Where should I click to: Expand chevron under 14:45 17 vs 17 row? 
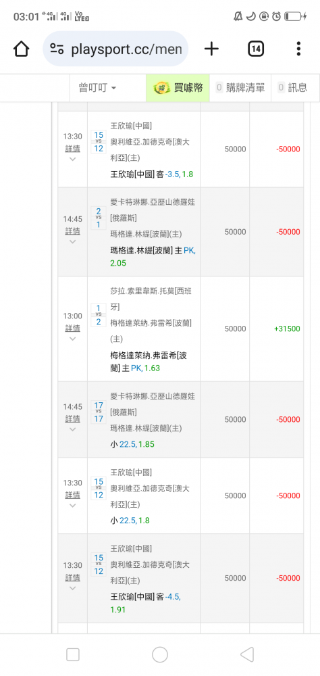[72, 429]
